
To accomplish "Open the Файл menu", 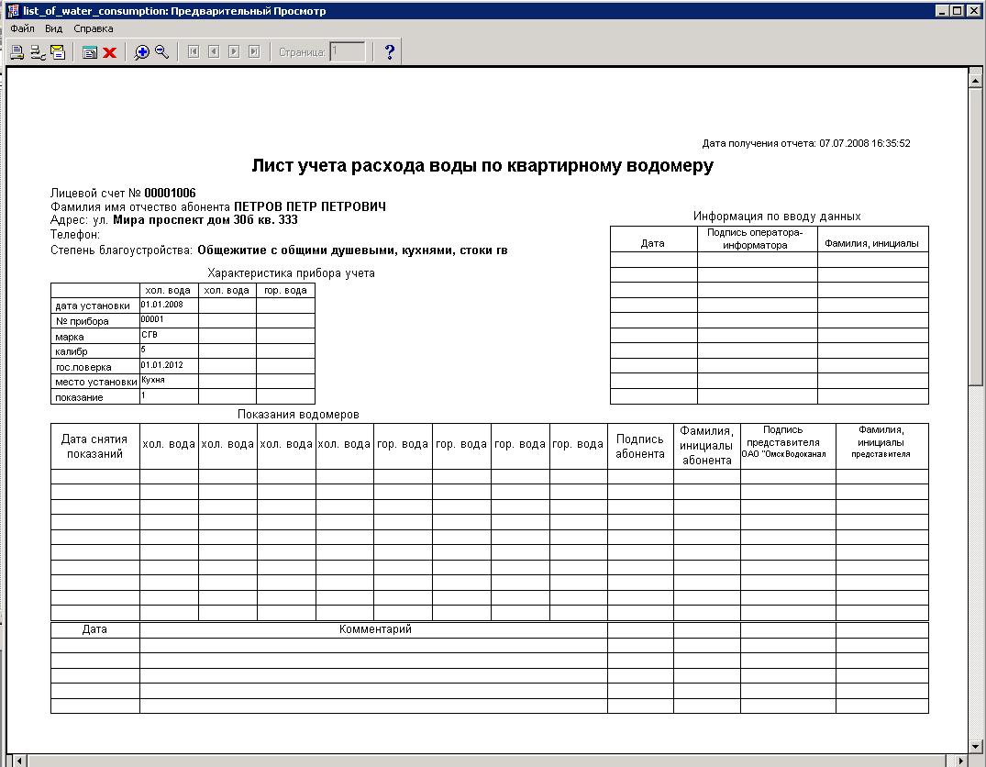I will click(22, 28).
